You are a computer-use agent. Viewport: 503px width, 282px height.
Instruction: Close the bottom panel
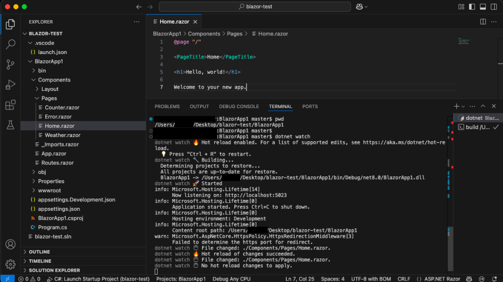tap(494, 106)
